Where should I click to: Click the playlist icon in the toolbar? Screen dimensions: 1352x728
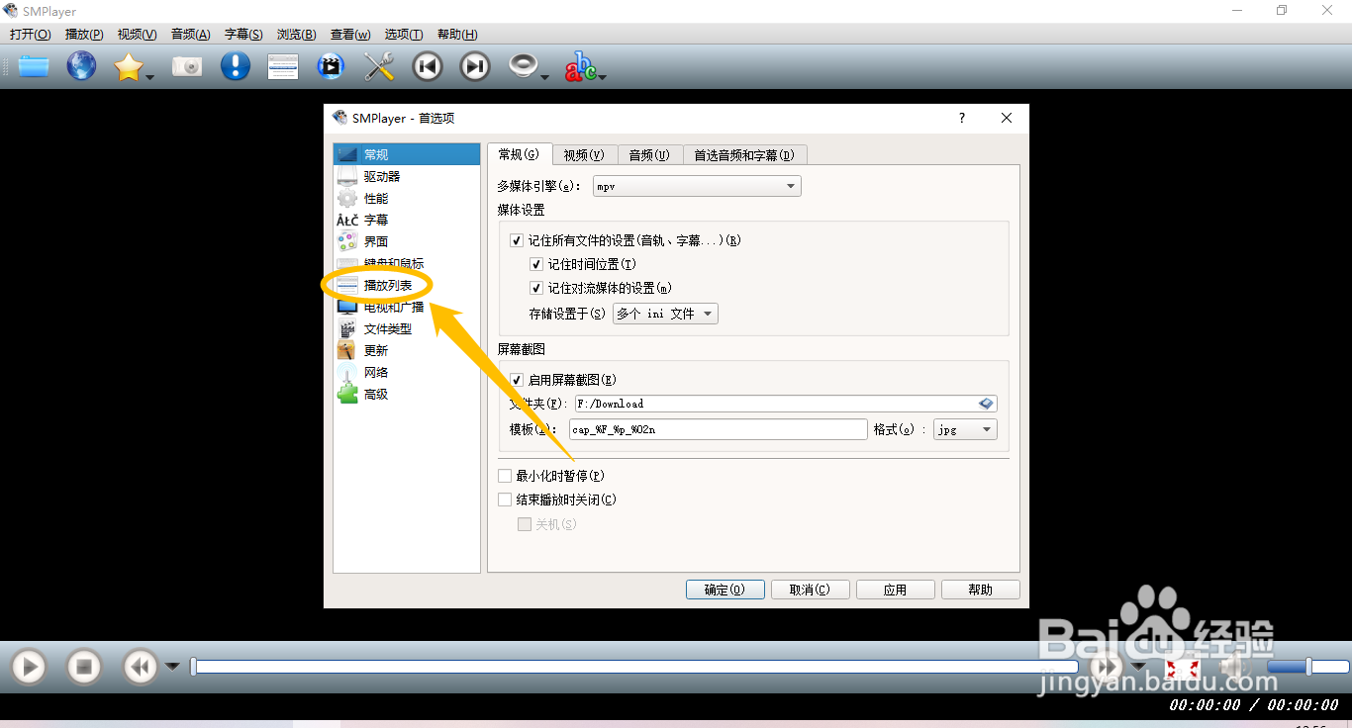click(282, 65)
